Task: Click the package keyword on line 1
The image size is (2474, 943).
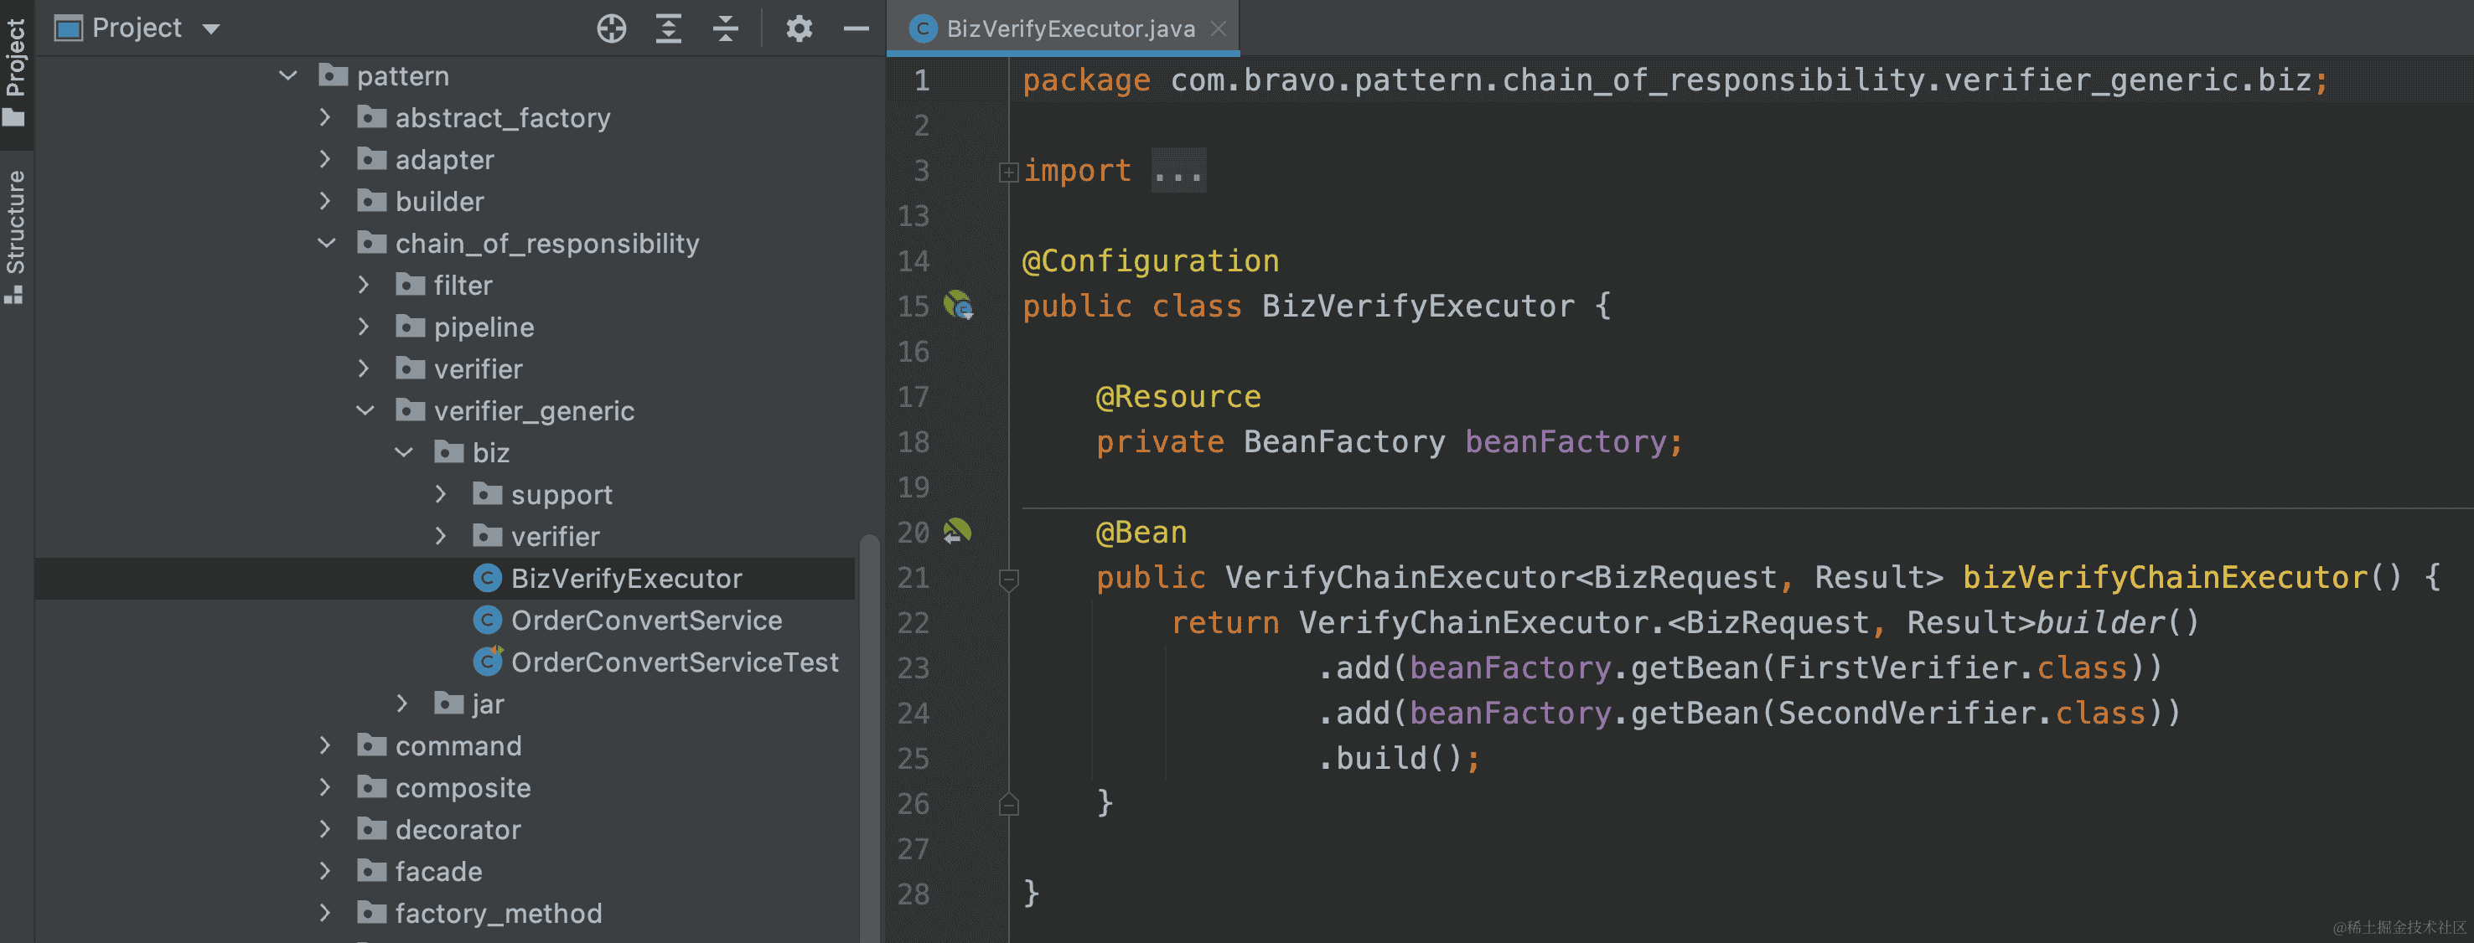Action: pos(1086,80)
